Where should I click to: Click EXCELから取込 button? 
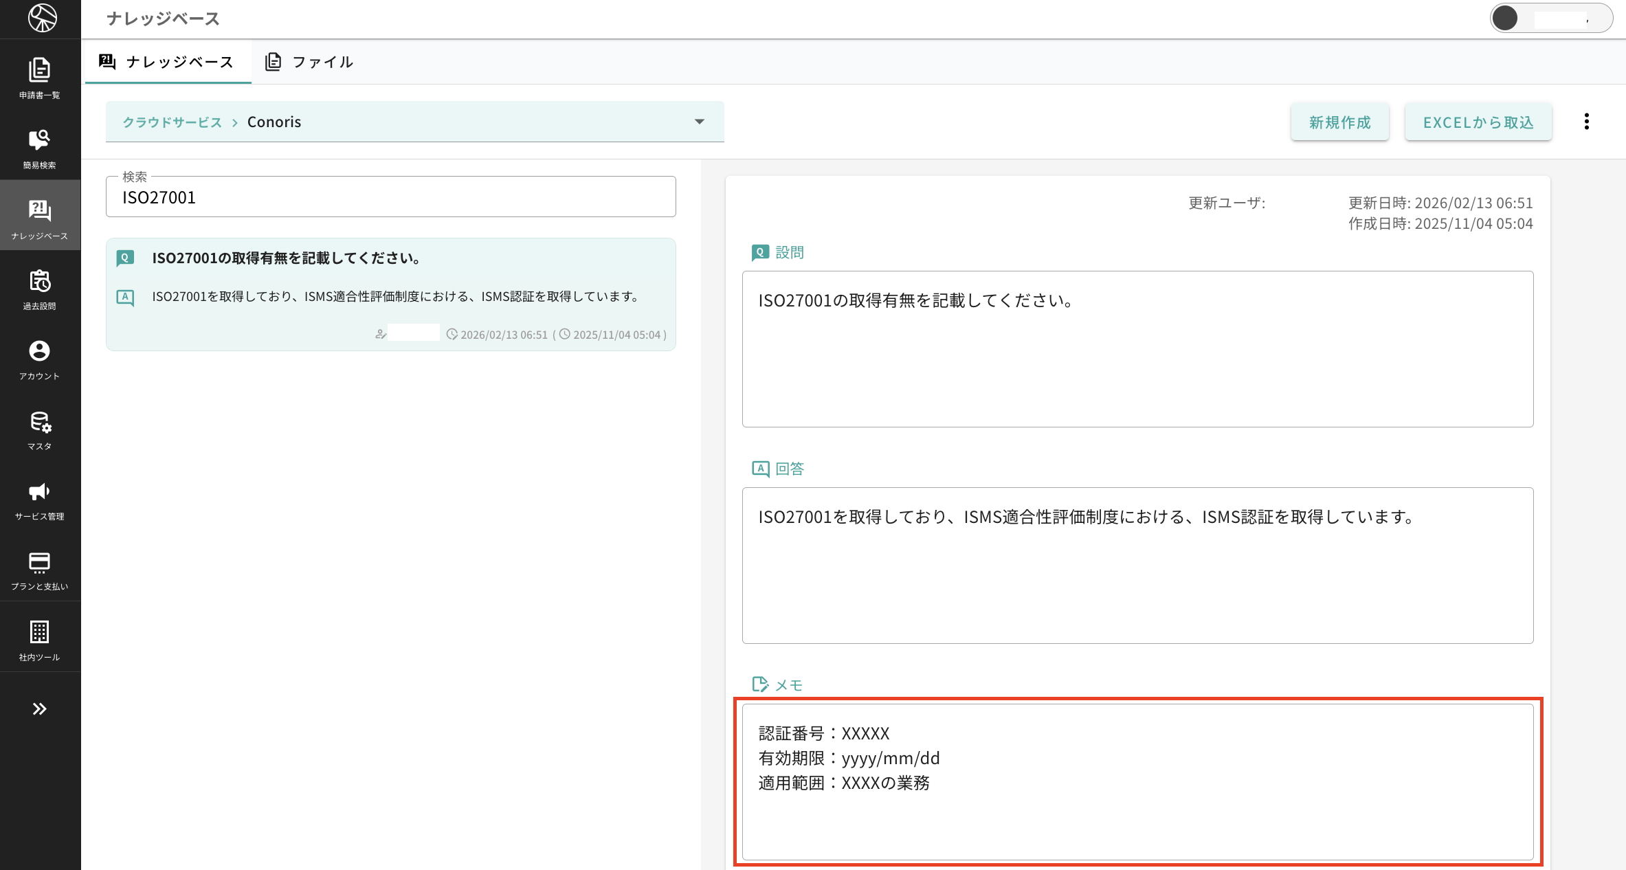pos(1478,122)
